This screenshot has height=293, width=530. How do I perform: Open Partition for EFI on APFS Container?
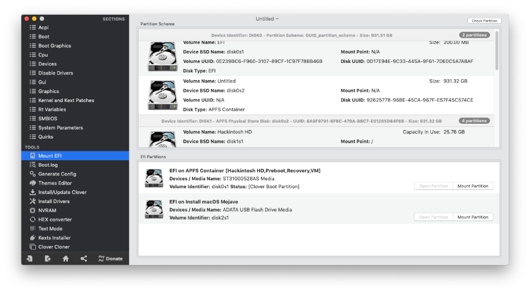(434, 186)
